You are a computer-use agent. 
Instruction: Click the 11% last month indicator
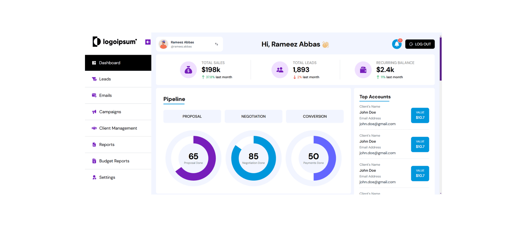pyautogui.click(x=390, y=77)
